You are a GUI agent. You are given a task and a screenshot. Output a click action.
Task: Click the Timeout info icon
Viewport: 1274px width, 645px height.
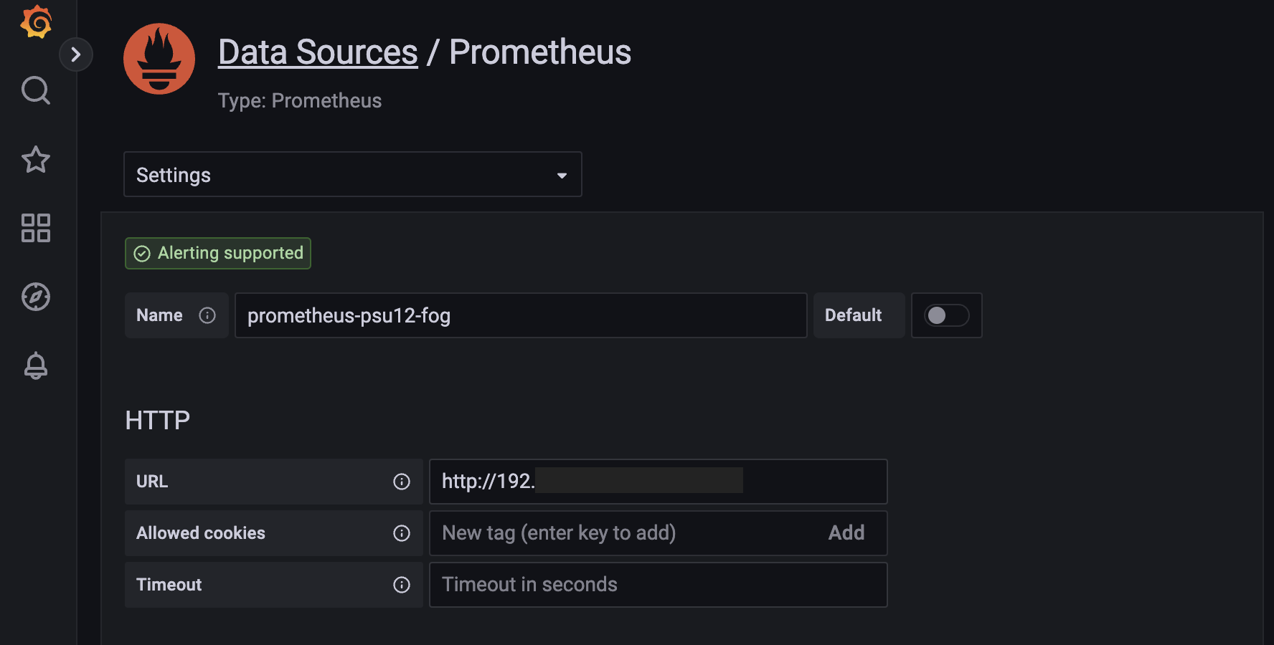[402, 585]
